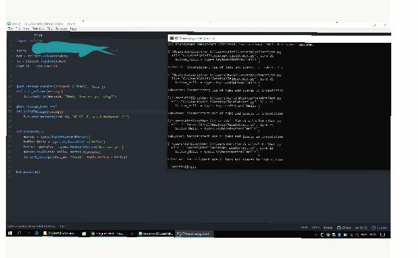This screenshot has height=258, width=418.
Task: Click the Python grammar selector
Action: pos(328,227)
